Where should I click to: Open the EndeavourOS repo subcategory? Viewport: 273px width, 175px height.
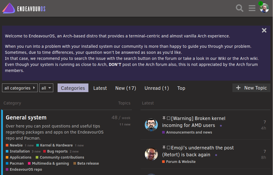click(x=24, y=170)
